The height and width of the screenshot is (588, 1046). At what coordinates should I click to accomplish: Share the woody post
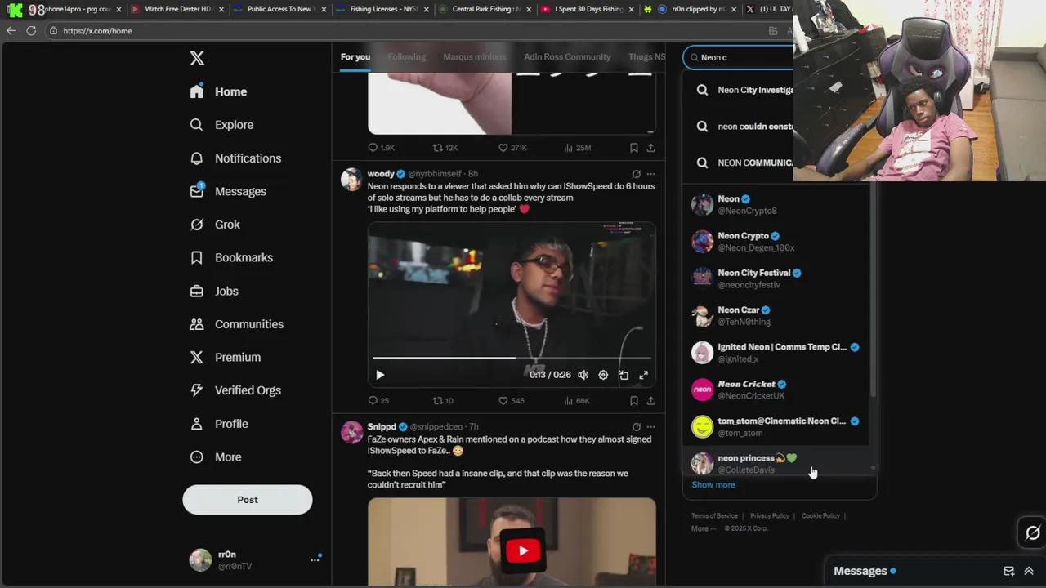pyautogui.click(x=650, y=401)
